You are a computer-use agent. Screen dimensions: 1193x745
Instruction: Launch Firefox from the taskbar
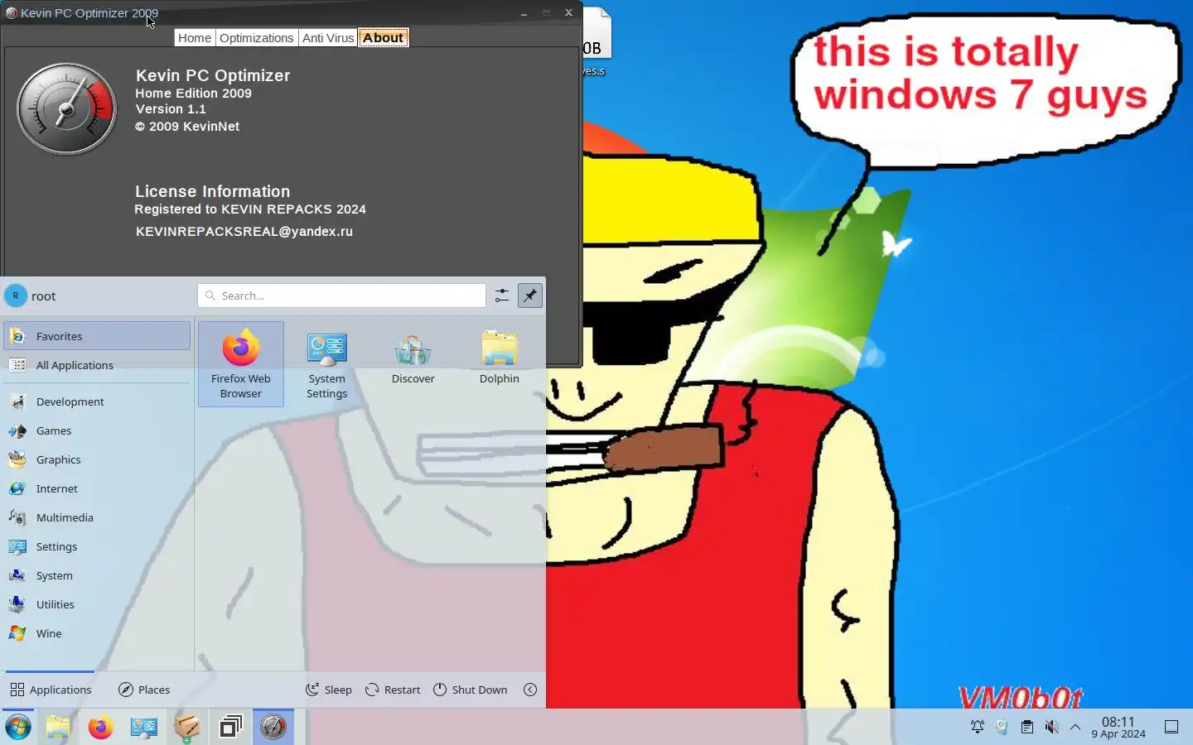[x=101, y=728]
